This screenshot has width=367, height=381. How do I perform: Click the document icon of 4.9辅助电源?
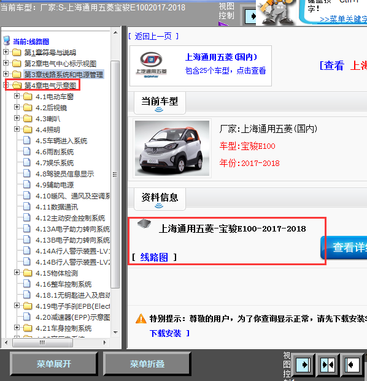tap(27, 184)
